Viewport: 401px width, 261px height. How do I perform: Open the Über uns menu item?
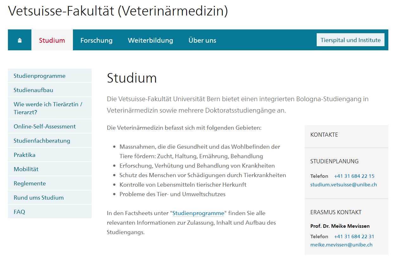(x=202, y=40)
